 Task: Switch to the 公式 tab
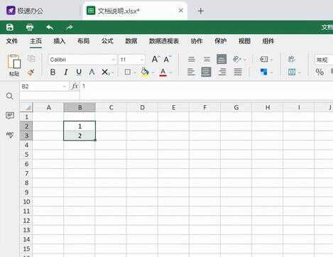point(107,41)
